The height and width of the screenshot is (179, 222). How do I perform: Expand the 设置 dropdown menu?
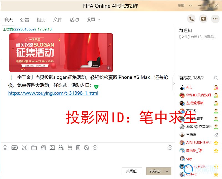coord(93,20)
